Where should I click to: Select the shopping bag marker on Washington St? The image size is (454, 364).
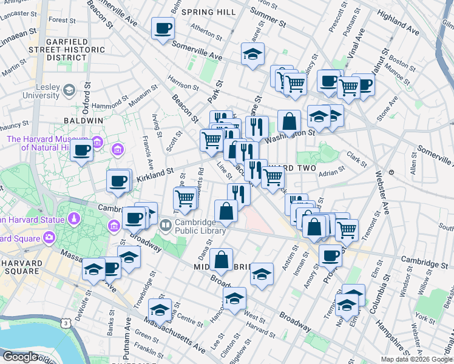(x=289, y=123)
